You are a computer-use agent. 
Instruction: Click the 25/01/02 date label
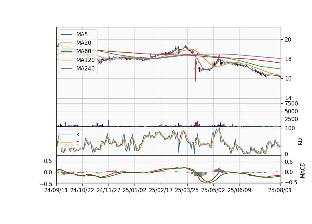(x=135, y=190)
